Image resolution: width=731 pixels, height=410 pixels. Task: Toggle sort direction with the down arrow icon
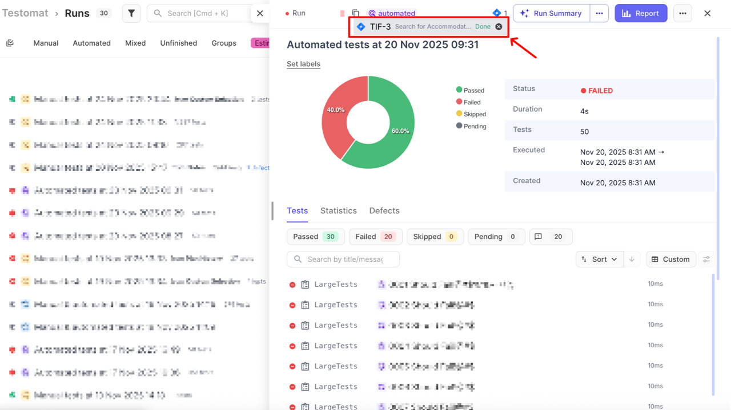pos(631,259)
